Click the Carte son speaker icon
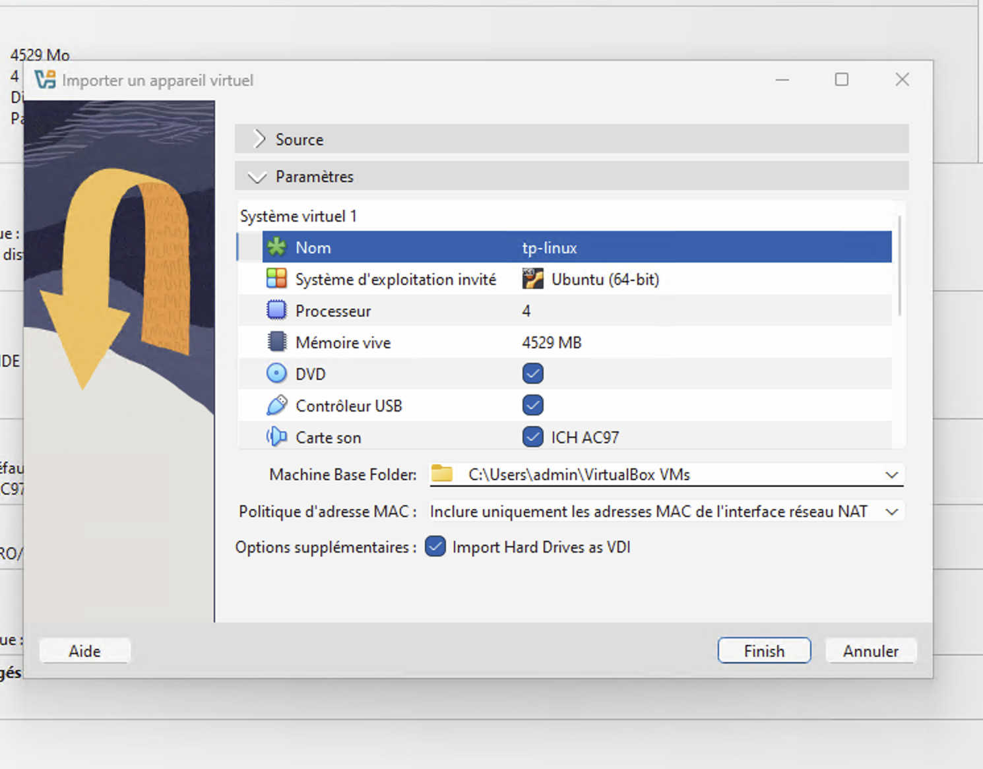This screenshot has width=983, height=769. pyautogui.click(x=276, y=437)
